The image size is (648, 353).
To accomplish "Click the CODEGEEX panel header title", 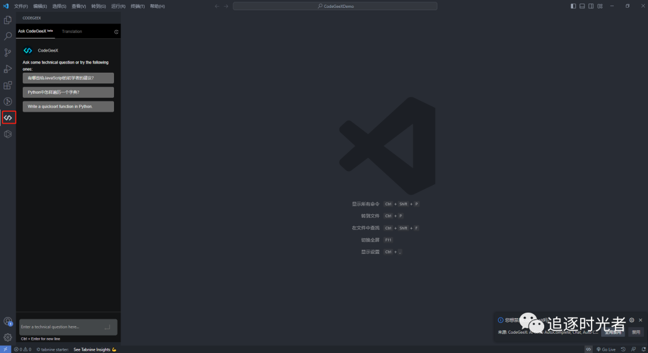I will [32, 18].
